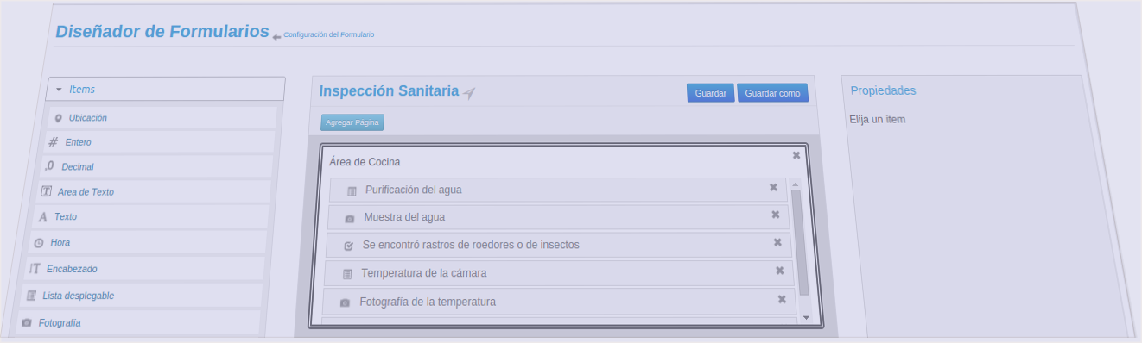1142x343 pixels.
Task: Delete the rastros de roedores field
Action: tap(777, 242)
